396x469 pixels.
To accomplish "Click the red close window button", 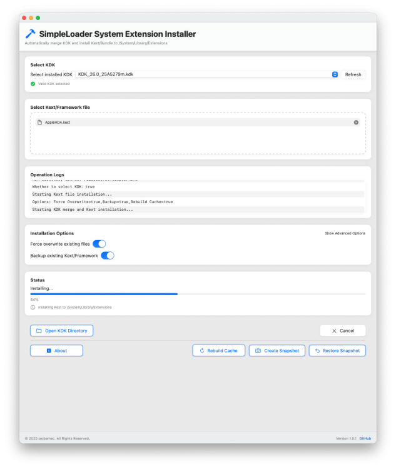I will (24, 18).
